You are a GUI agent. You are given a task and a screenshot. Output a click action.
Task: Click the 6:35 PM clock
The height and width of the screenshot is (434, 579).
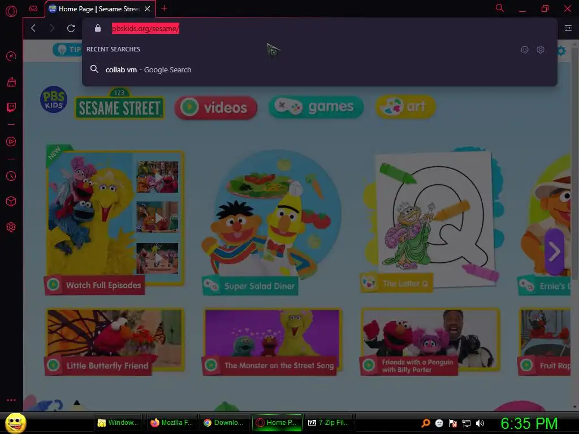coord(529,423)
